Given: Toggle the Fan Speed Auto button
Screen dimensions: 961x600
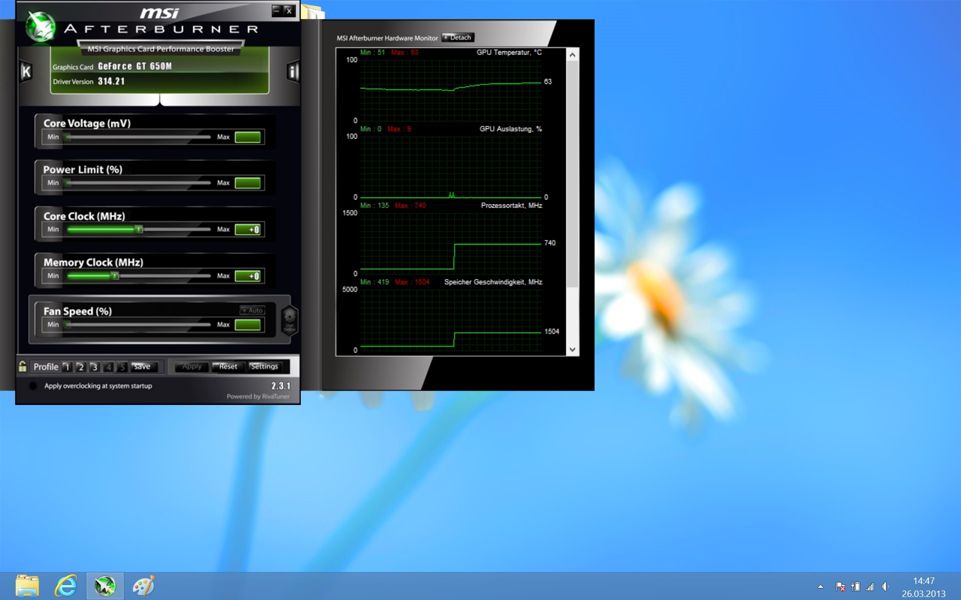Looking at the screenshot, I should click(x=252, y=310).
